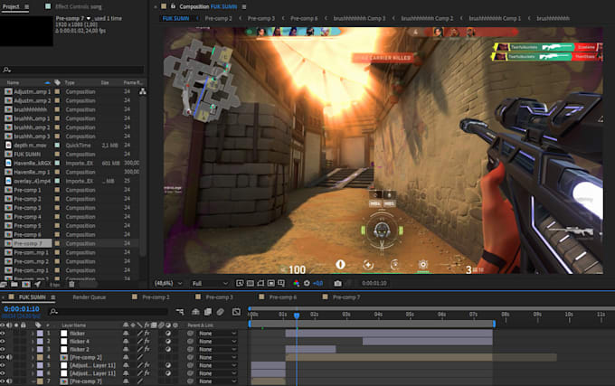The height and width of the screenshot is (386, 615).
Task: Open the magnification ratio dropdown
Action: click(x=168, y=283)
